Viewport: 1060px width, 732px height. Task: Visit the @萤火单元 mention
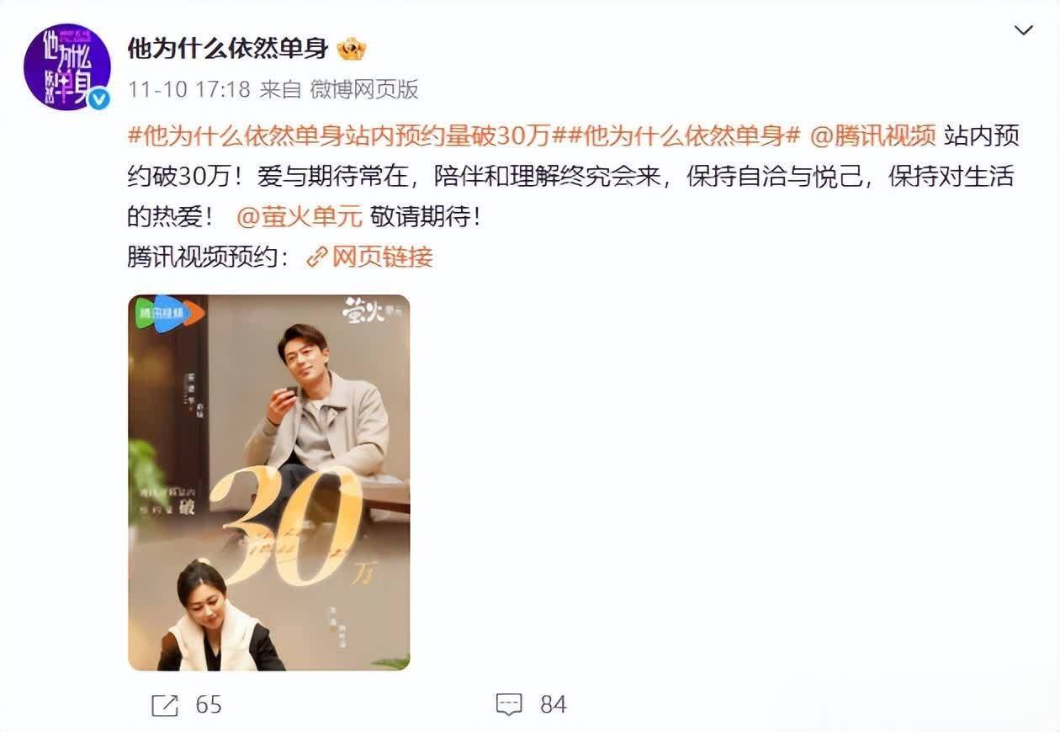pos(299,216)
